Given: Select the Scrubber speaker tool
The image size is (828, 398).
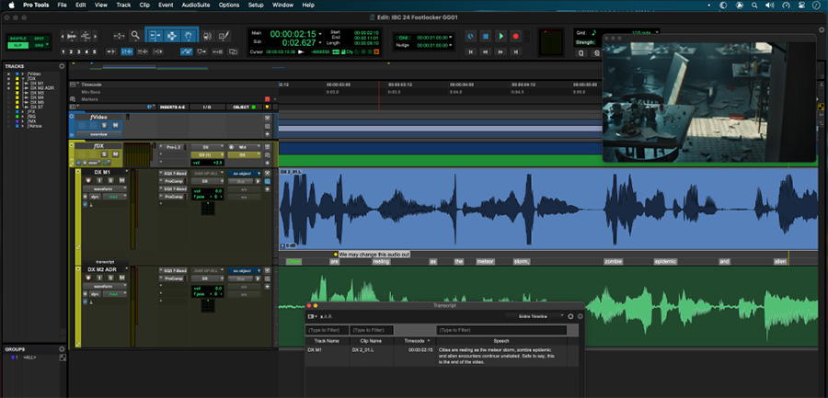Looking at the screenshot, I should pos(208,35).
